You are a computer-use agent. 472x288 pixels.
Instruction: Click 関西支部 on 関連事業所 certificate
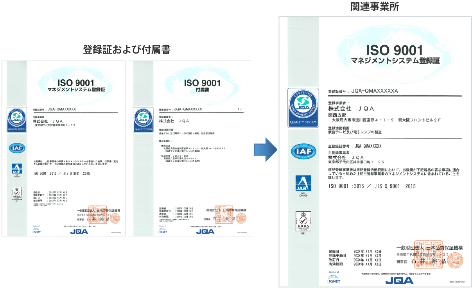coord(336,116)
